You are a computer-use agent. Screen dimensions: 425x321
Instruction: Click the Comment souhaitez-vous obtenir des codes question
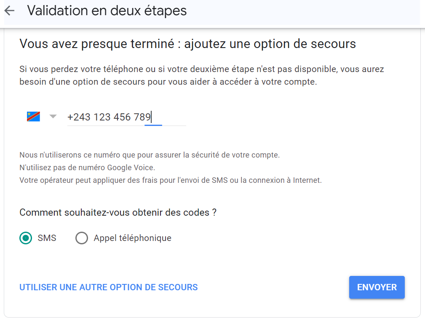click(x=118, y=213)
